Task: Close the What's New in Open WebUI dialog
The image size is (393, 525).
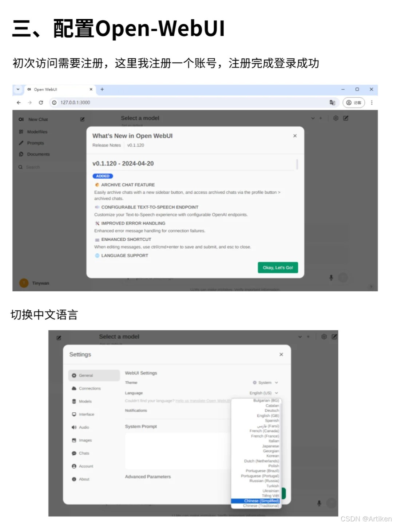Action: 295,136
